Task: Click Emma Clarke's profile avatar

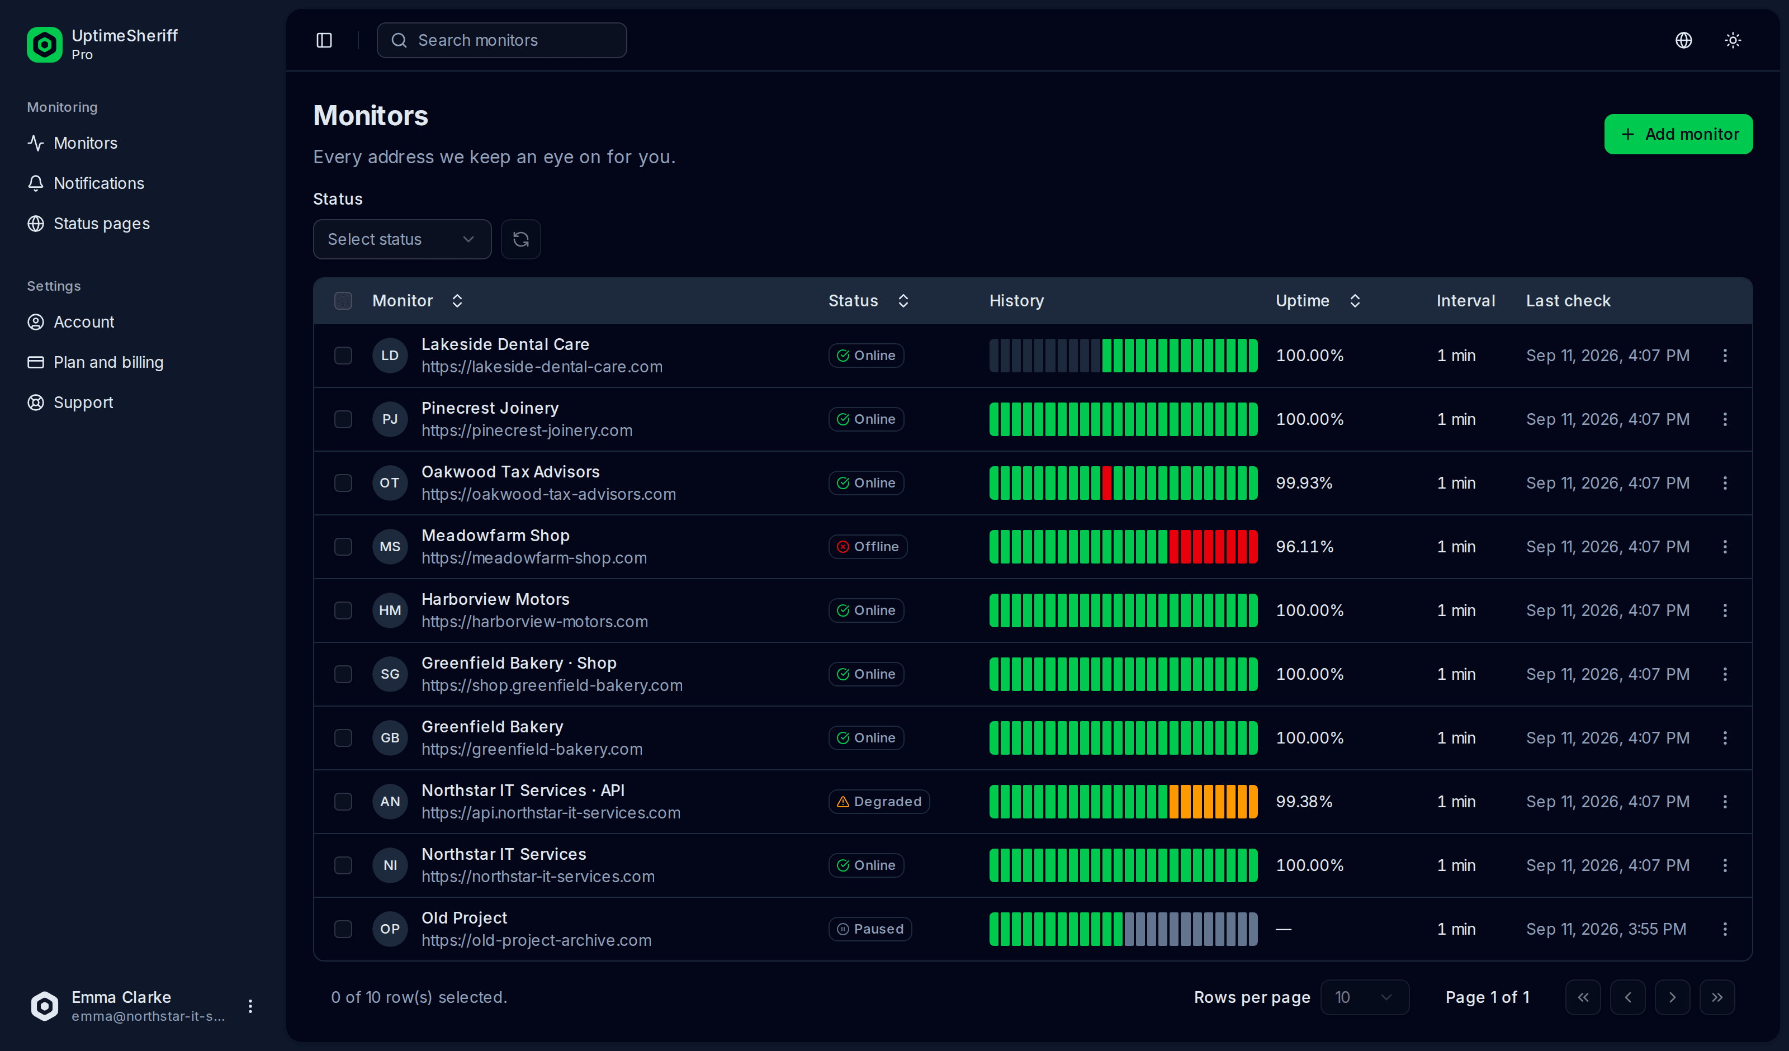Action: (44, 1006)
